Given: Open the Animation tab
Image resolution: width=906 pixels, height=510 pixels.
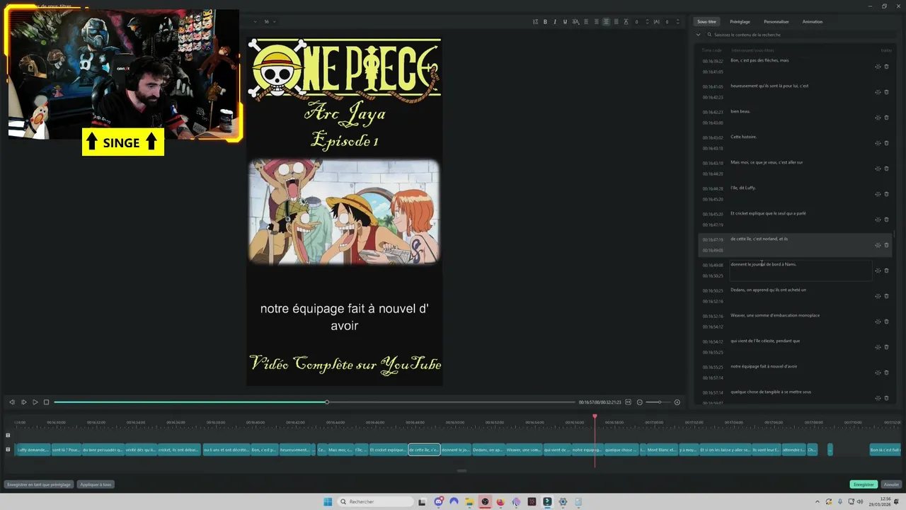Looking at the screenshot, I should (813, 22).
